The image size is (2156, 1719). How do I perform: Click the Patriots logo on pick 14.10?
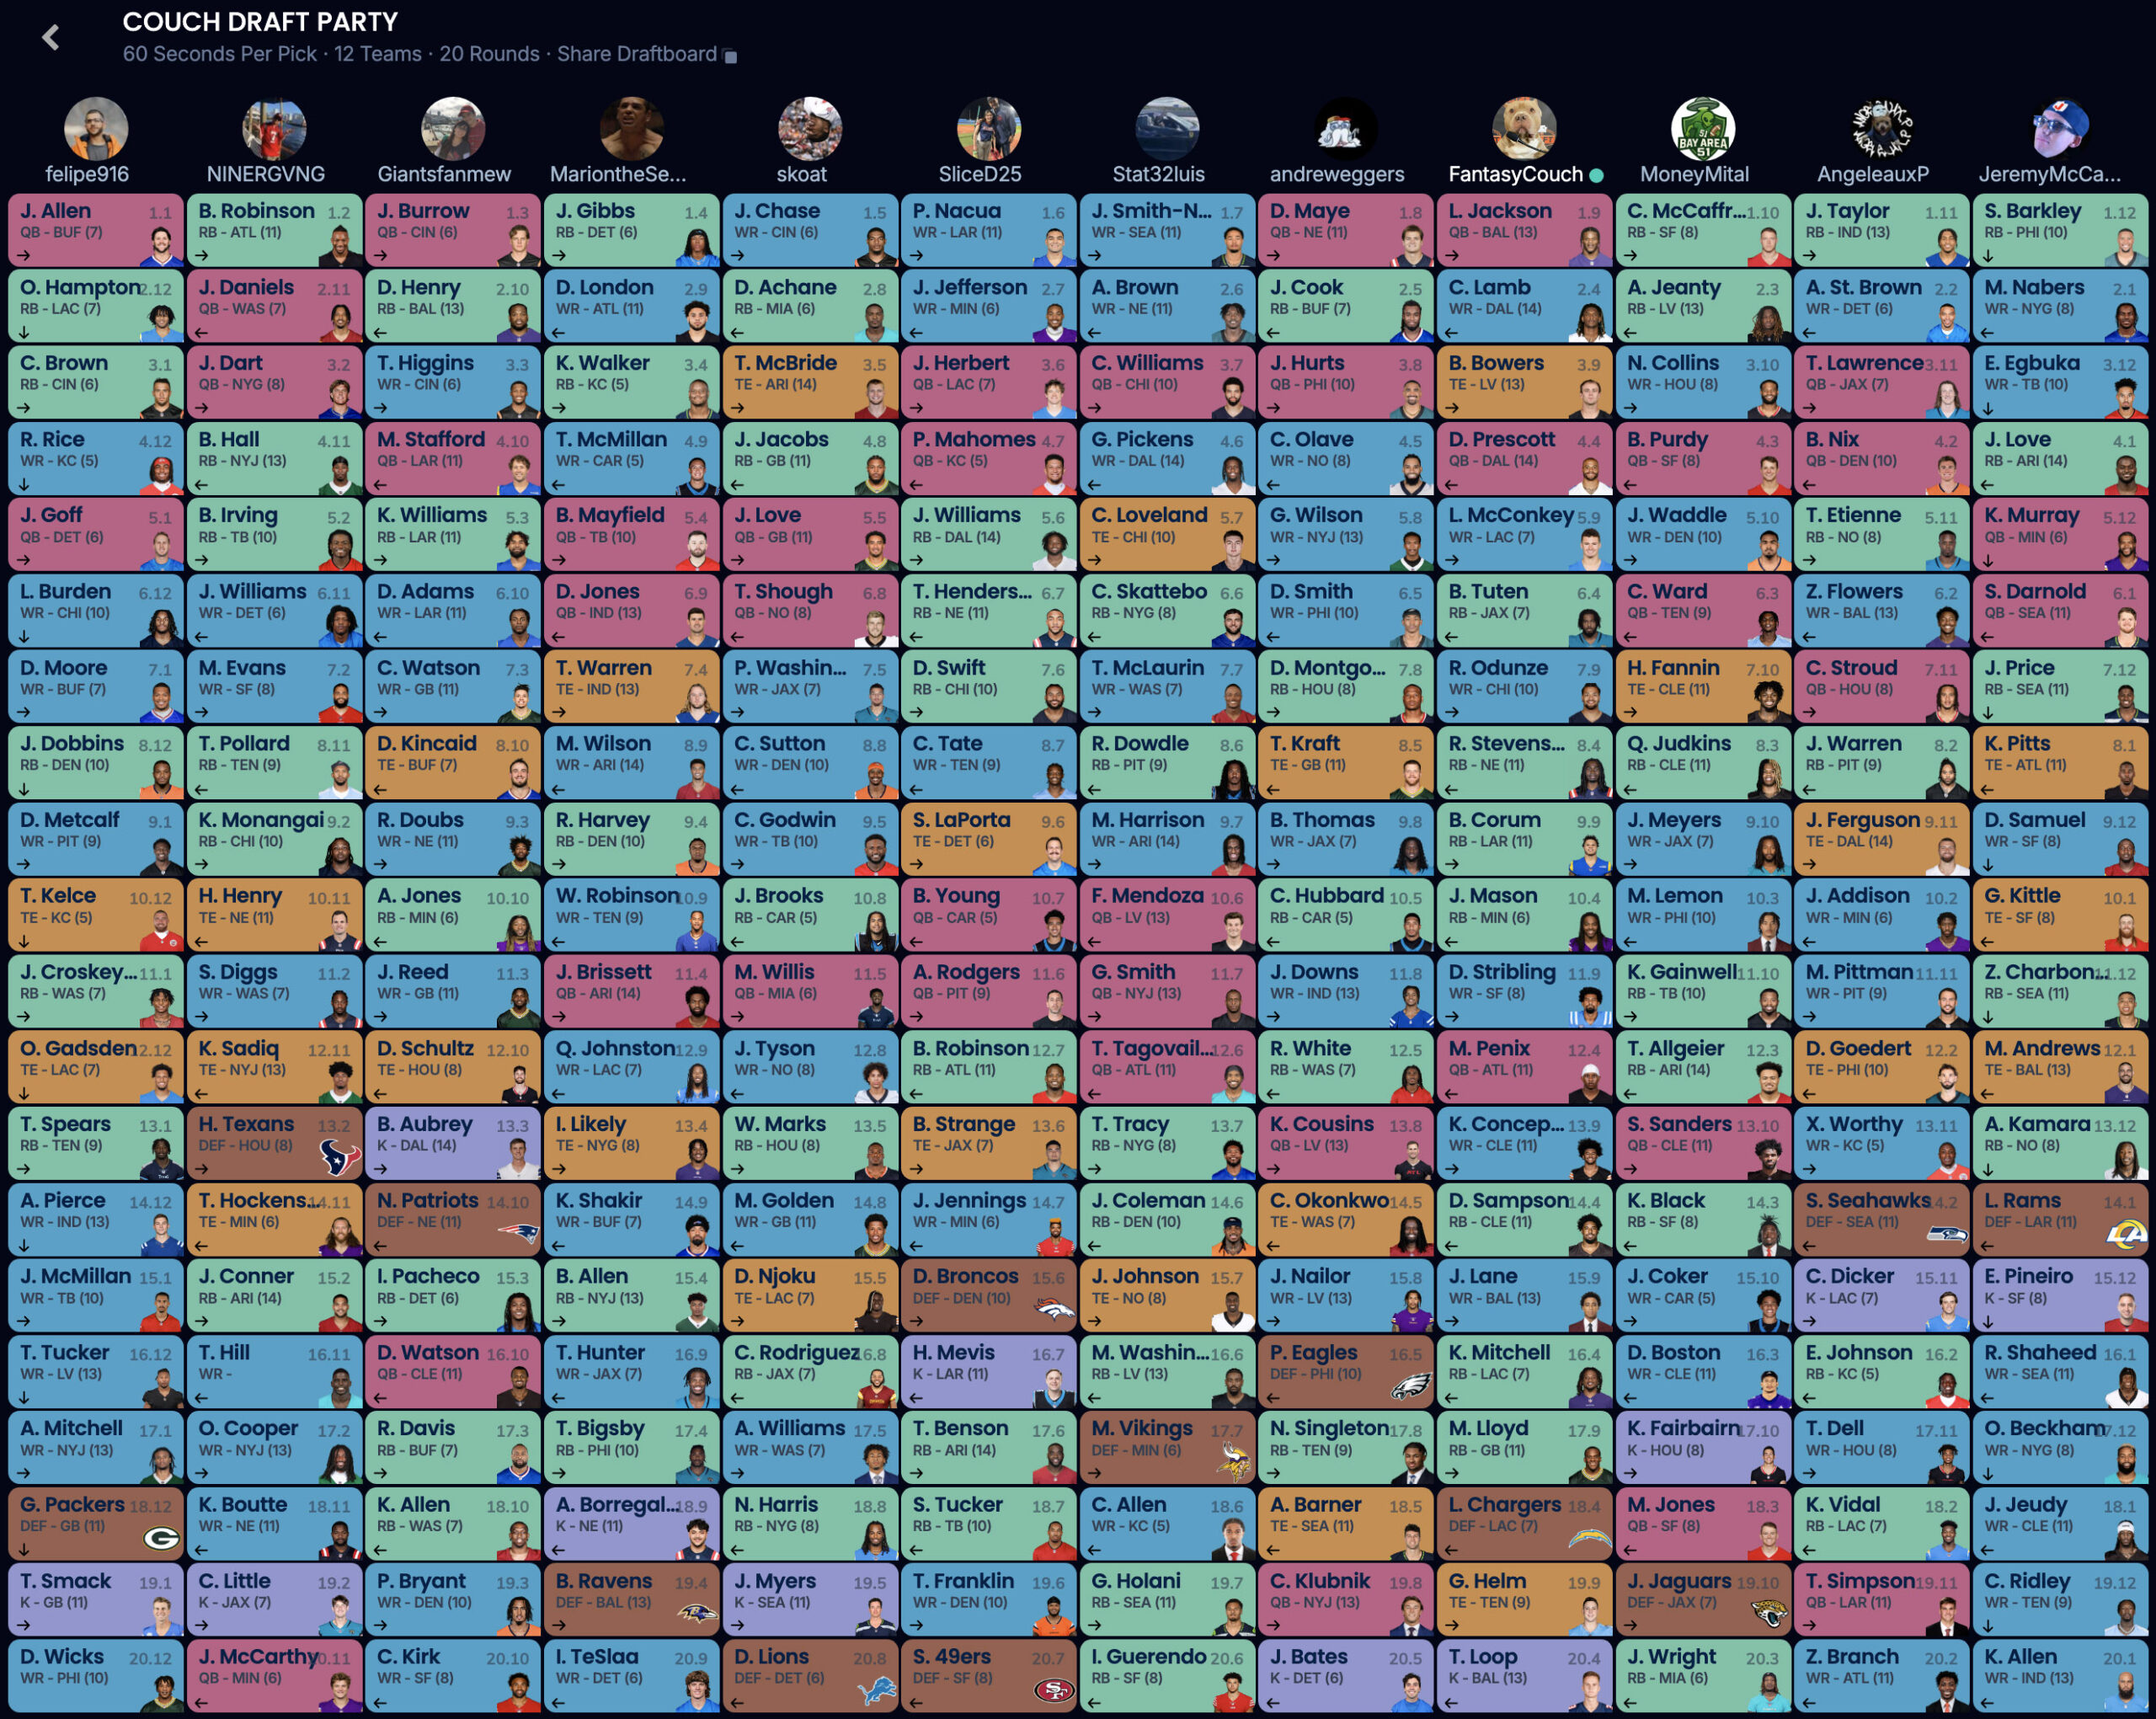pos(518,1232)
